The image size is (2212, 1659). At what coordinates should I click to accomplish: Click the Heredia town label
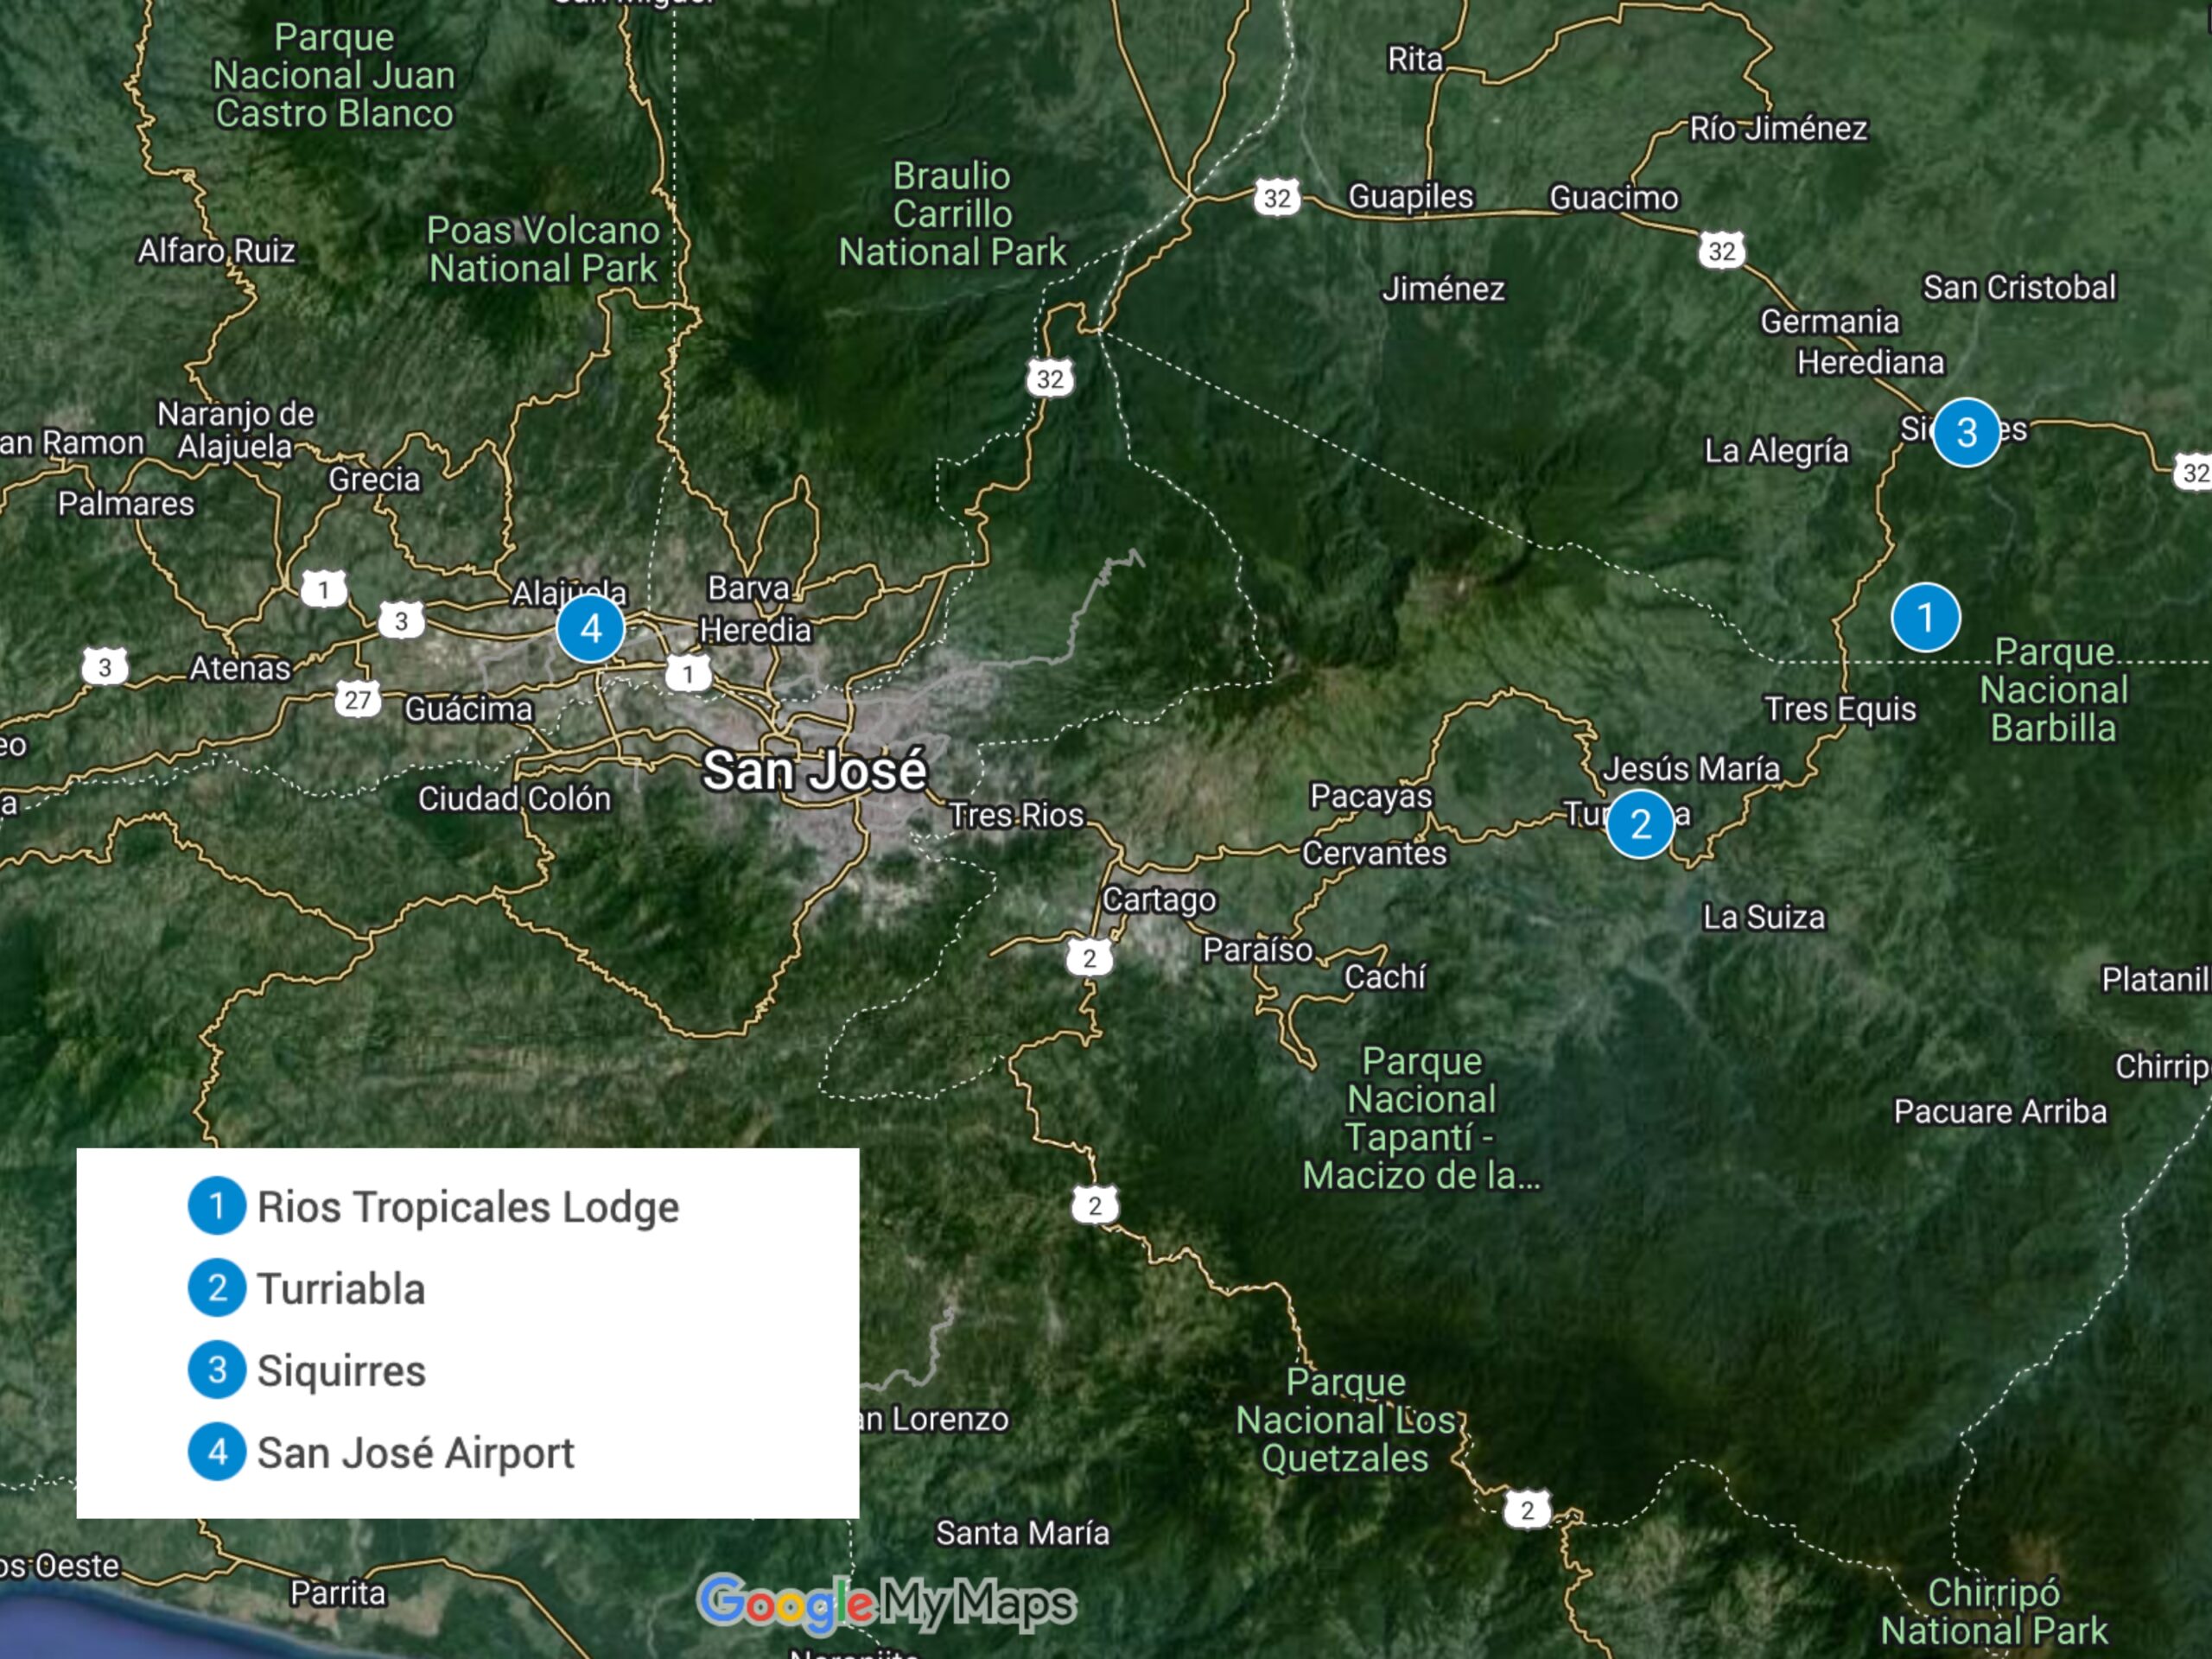(x=755, y=630)
